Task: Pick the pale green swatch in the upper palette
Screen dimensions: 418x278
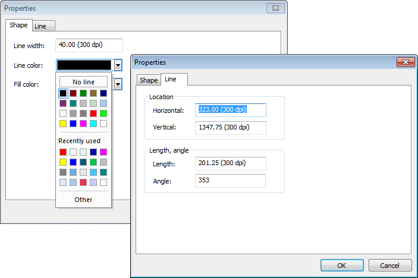Action: click(x=93, y=103)
